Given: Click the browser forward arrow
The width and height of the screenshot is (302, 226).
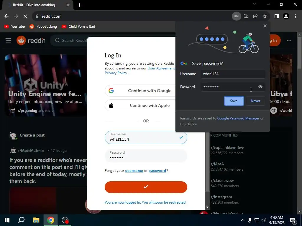Looking at the screenshot, I should point(16,16).
